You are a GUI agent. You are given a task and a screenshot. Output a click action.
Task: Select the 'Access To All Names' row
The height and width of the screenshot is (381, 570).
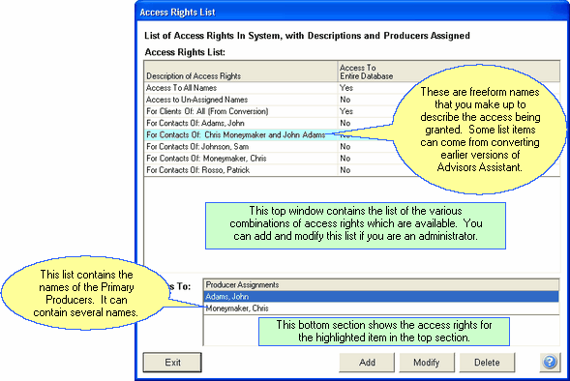[x=351, y=88]
